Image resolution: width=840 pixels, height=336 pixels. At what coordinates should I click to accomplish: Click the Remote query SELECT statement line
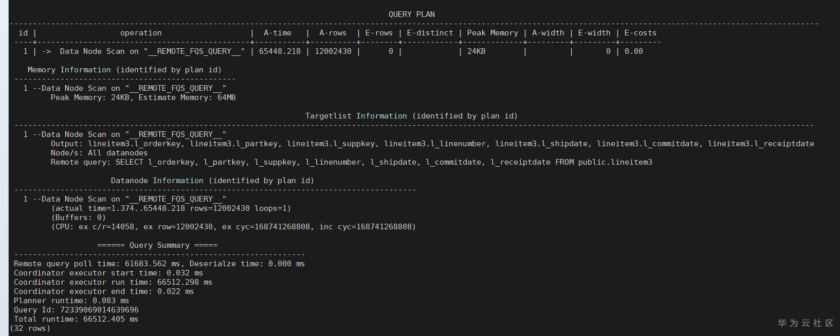point(351,162)
